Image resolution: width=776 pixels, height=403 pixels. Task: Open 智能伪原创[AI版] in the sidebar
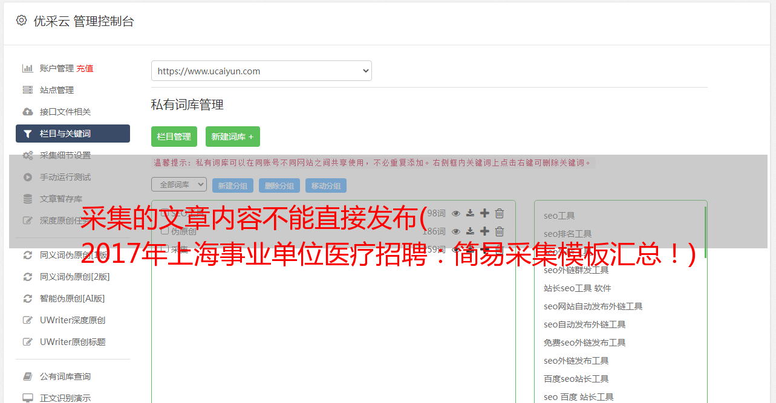click(73, 298)
